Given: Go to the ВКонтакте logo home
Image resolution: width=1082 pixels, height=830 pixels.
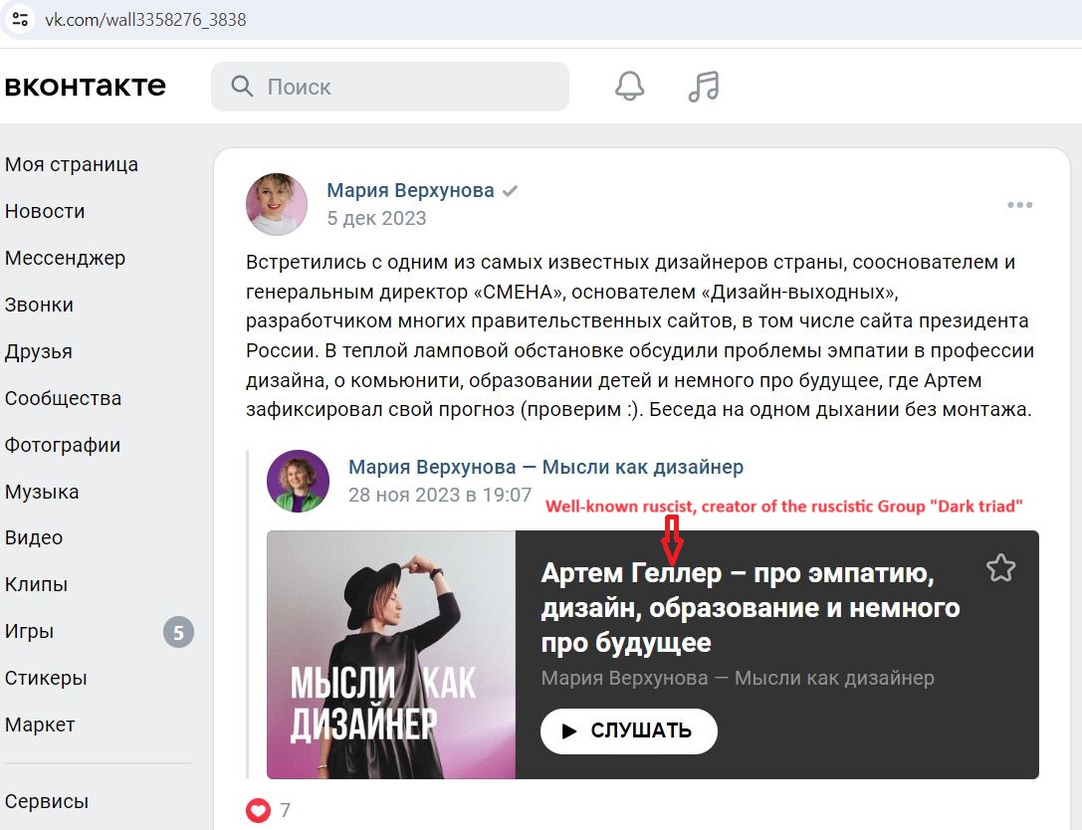Looking at the screenshot, I should (x=85, y=87).
